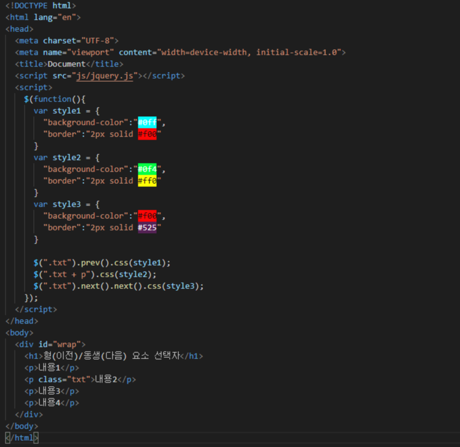Click the "viewport" meta name value

coord(90,52)
